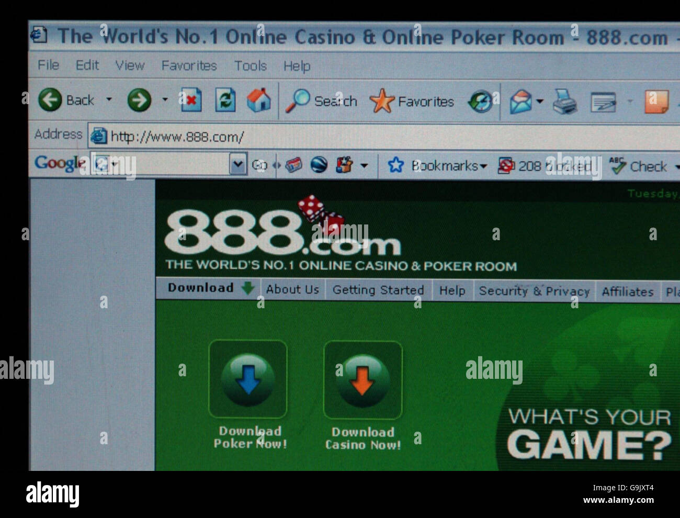Click the blue-arrow Download Poker icon

pyautogui.click(x=248, y=379)
